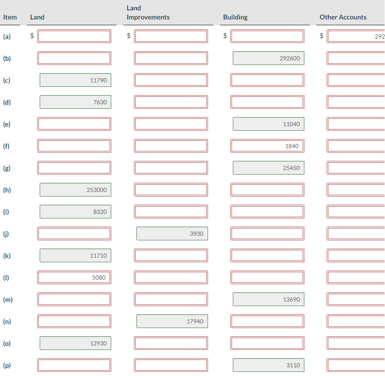The width and height of the screenshot is (385, 376).
Task: Select the Land field showing 7630 in row (d)
Action: click(x=75, y=102)
